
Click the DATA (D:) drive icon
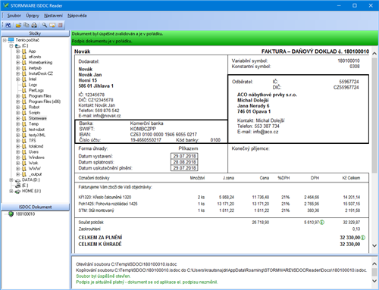[x=17, y=180]
